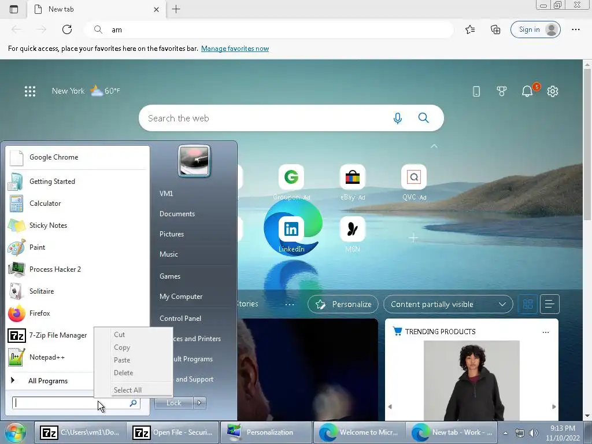Viewport: 592px width, 444px height.
Task: Start voice search with microphone icon
Action: coord(398,118)
